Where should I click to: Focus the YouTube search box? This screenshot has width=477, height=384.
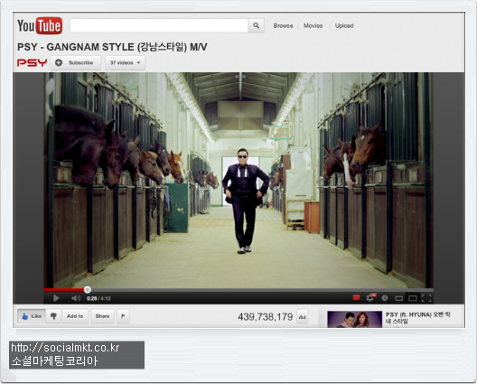point(159,25)
